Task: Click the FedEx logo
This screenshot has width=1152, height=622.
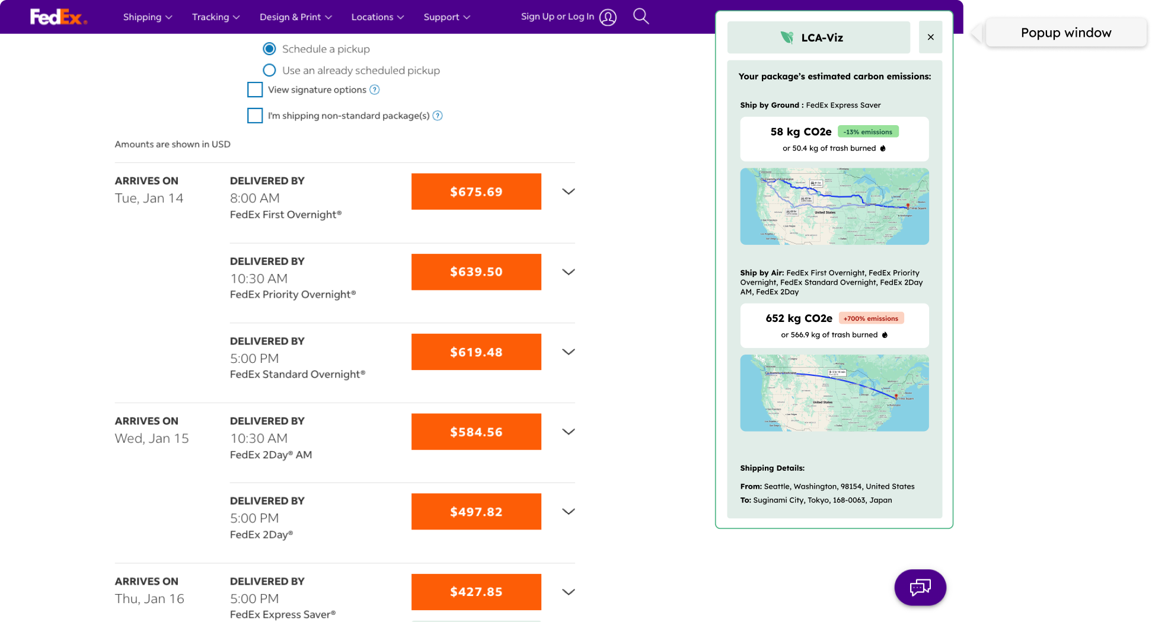Action: 58,17
